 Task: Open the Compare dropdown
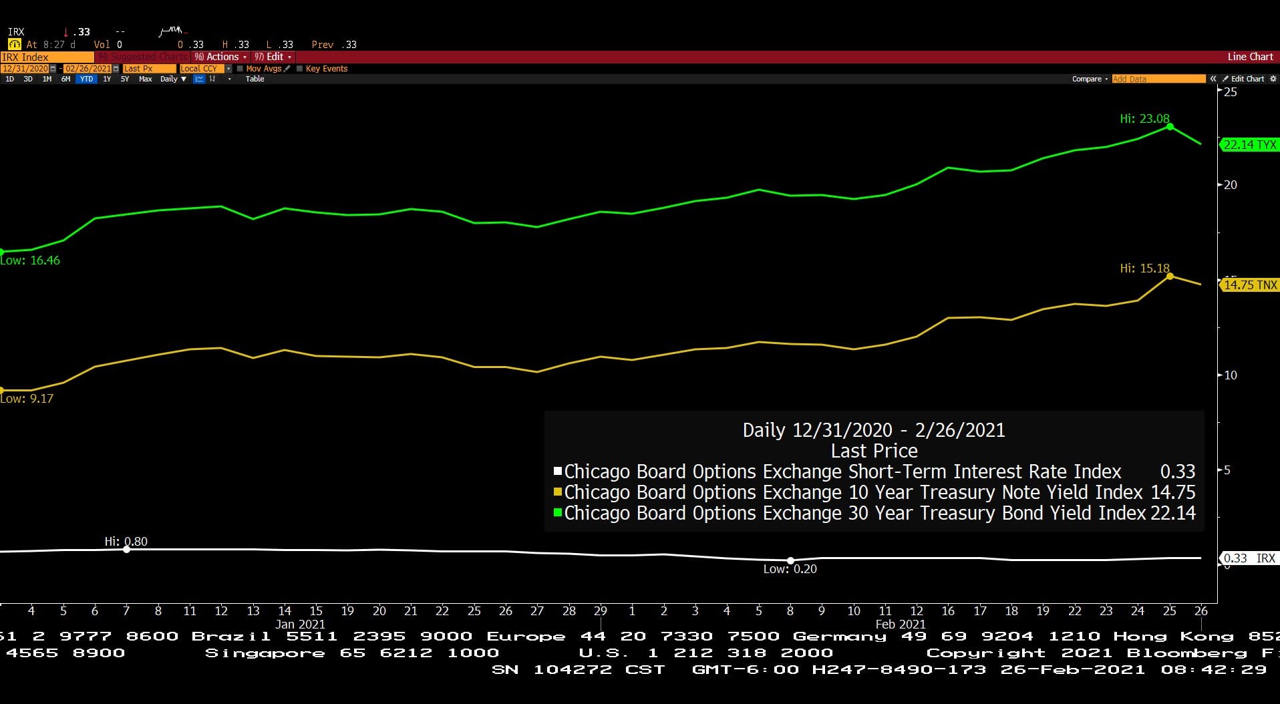pyautogui.click(x=1090, y=79)
